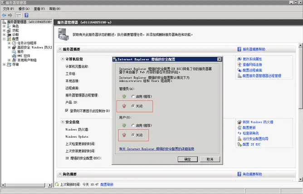Click 任务计划程序 clock icon
Image resolution: width=303 pixels, height=194 pixels.
pyautogui.click(x=14, y=43)
